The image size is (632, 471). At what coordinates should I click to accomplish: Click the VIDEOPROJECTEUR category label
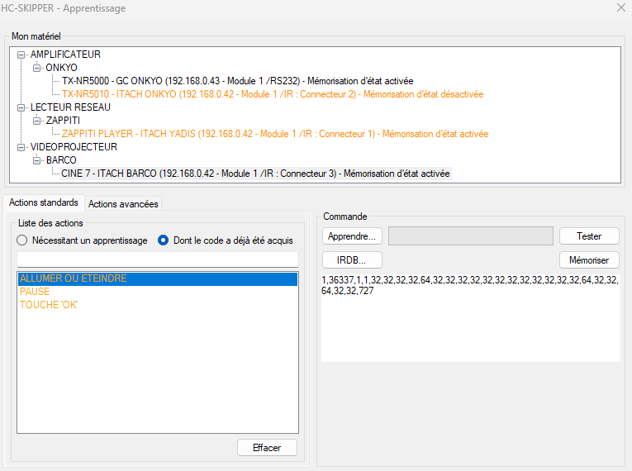point(74,147)
